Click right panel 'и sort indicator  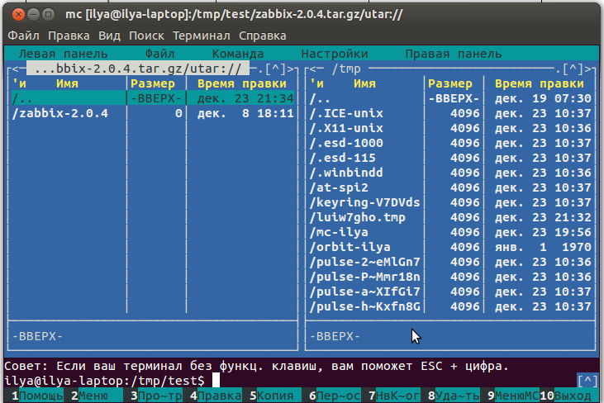click(x=316, y=84)
